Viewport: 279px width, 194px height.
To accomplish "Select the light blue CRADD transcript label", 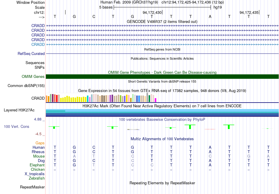I will (x=38, y=45).
